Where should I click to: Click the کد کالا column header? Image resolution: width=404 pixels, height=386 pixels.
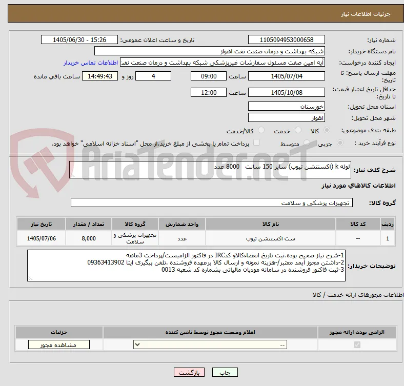358,224
